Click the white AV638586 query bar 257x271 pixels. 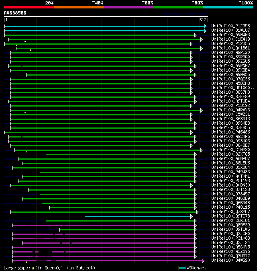pos(106,16)
